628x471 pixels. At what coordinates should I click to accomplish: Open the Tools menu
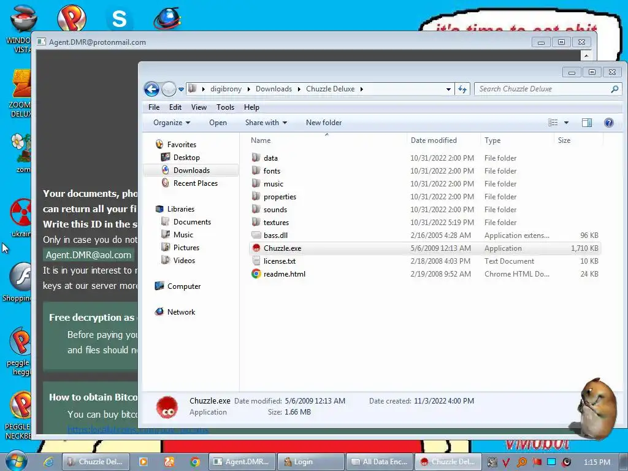[x=225, y=107]
